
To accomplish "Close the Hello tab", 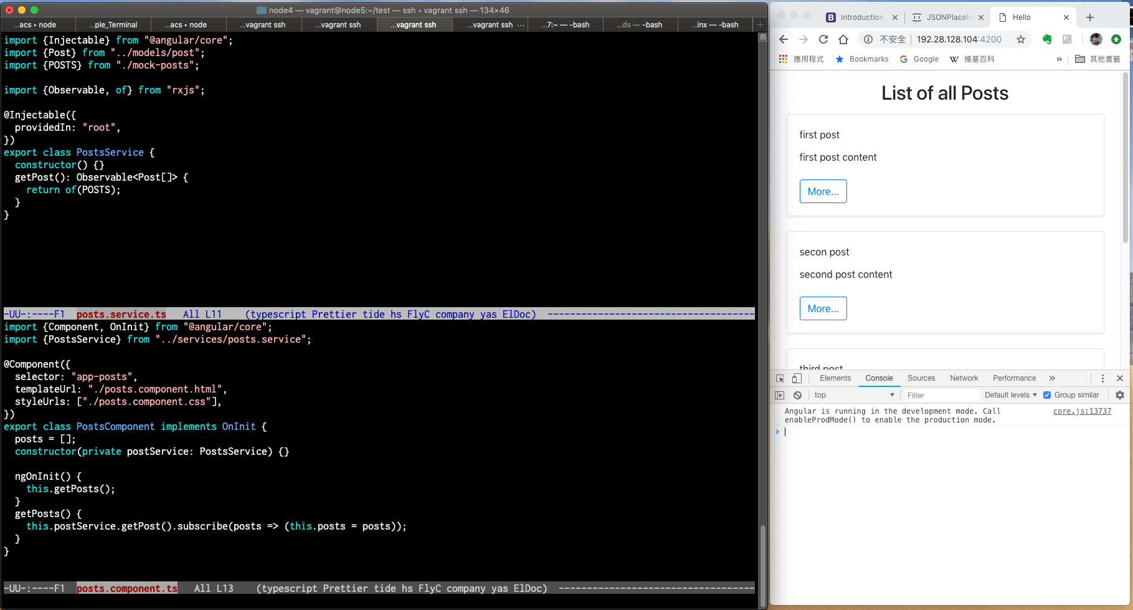I will point(1066,17).
